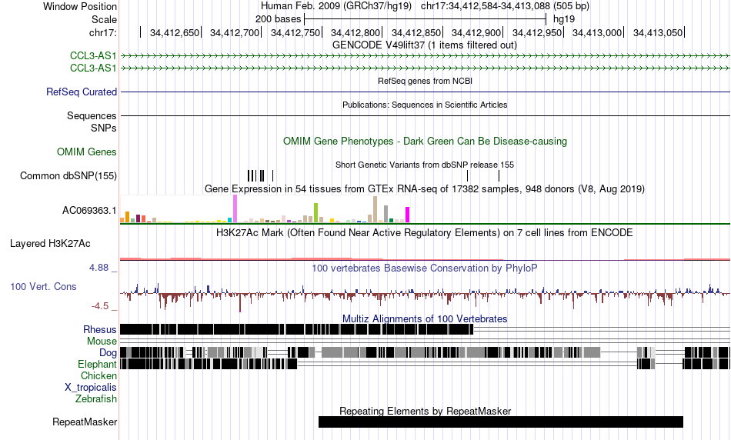The width and height of the screenshot is (731, 440).
Task: Click the OMIM Gene Phenotypes title text
Action: tap(426, 142)
